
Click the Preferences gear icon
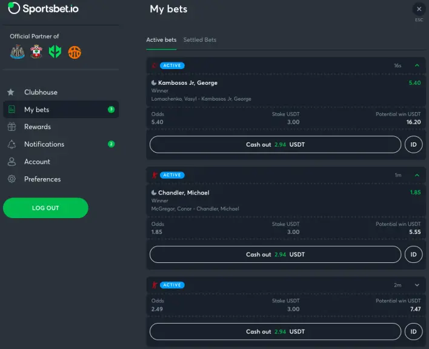(12, 179)
